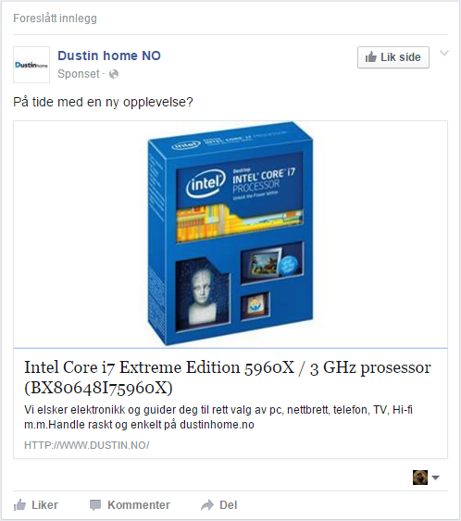Click thumbs-up icon in Lik side button
Viewport: 461px width, 521px height.
(371, 57)
